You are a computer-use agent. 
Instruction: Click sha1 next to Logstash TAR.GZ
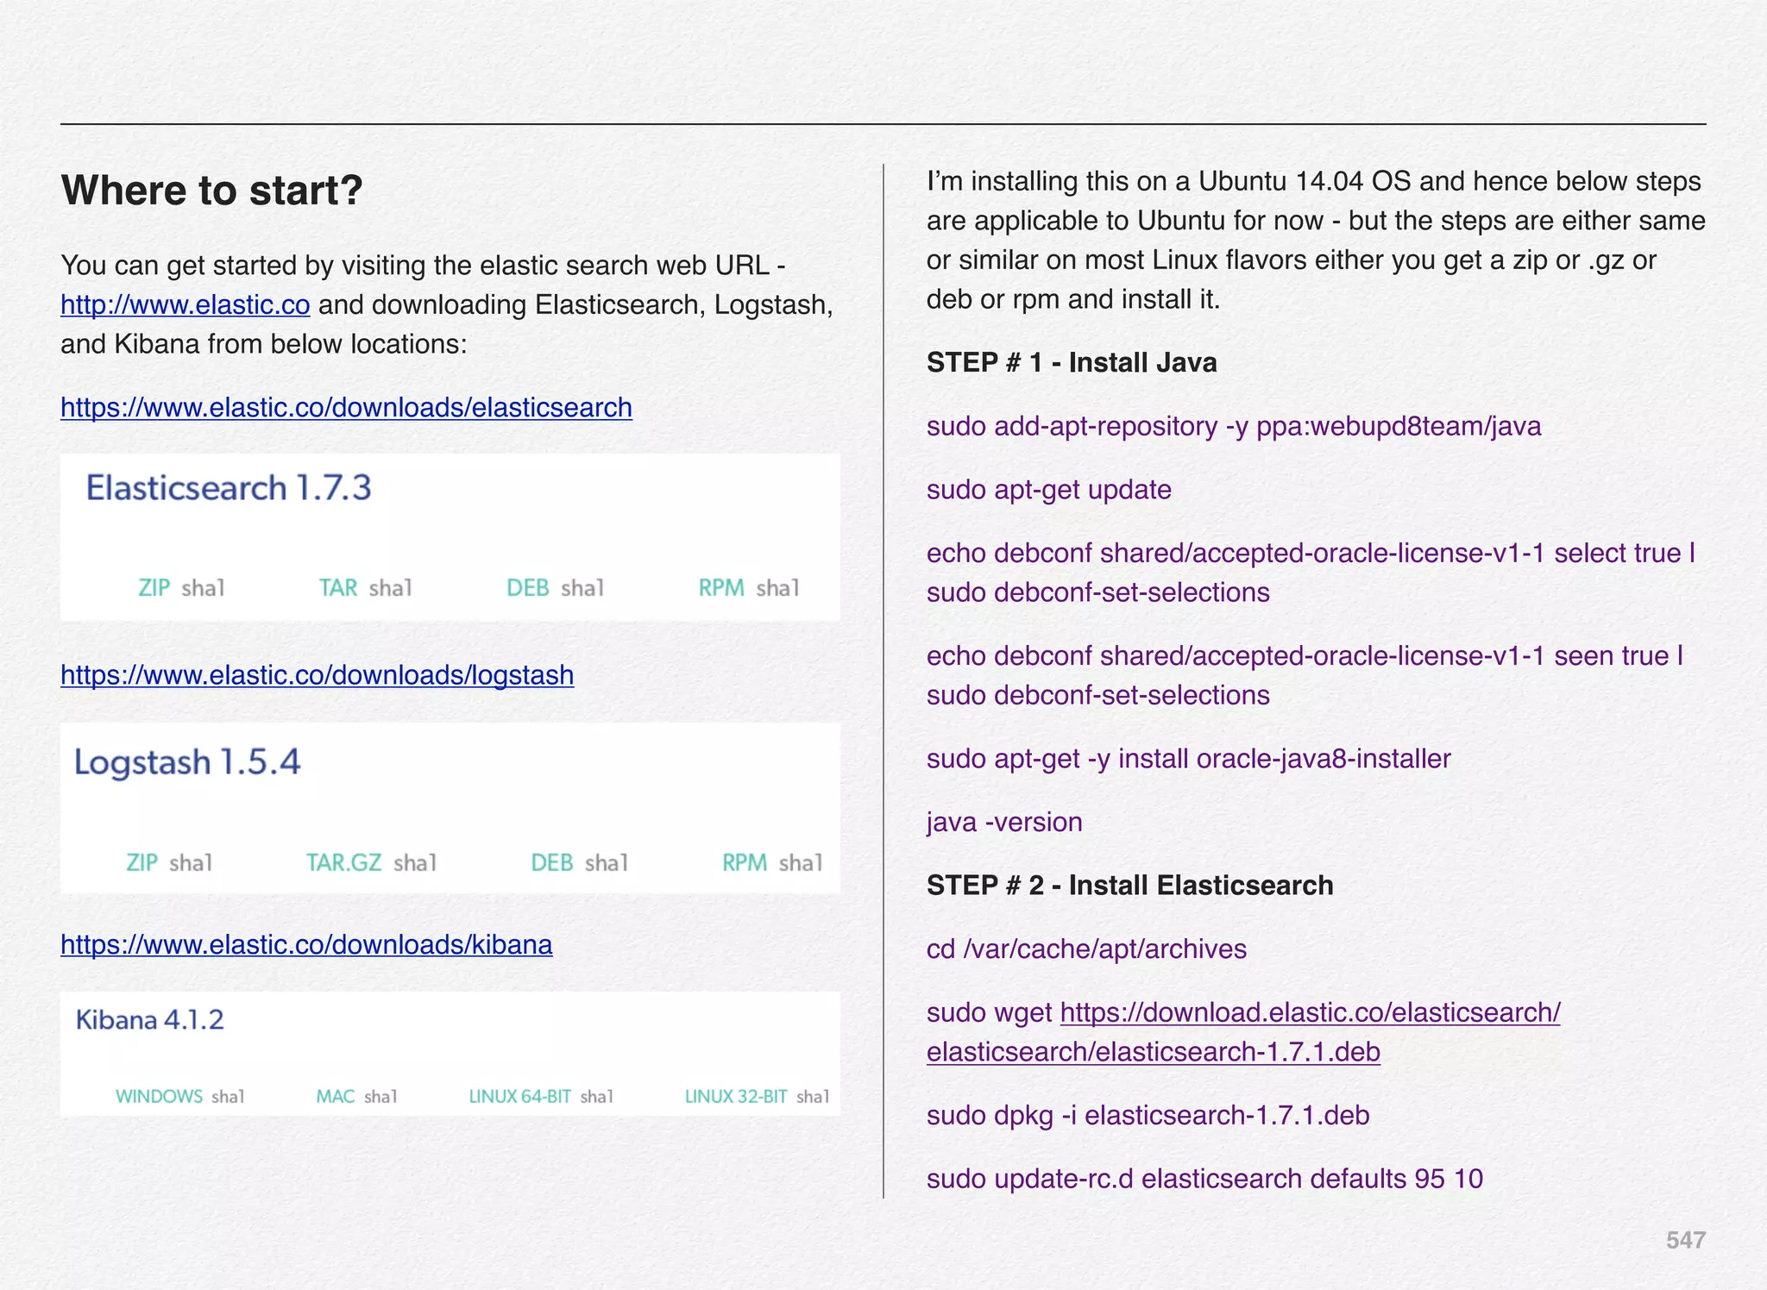415,863
